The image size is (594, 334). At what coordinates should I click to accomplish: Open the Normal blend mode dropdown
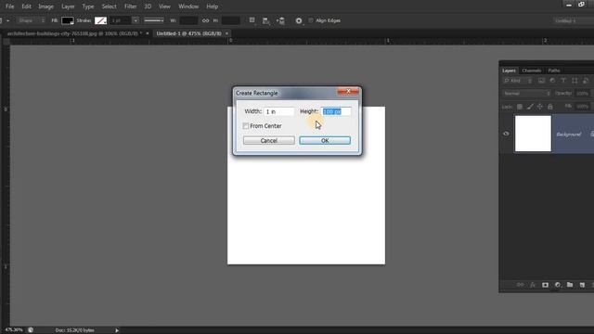[526, 93]
